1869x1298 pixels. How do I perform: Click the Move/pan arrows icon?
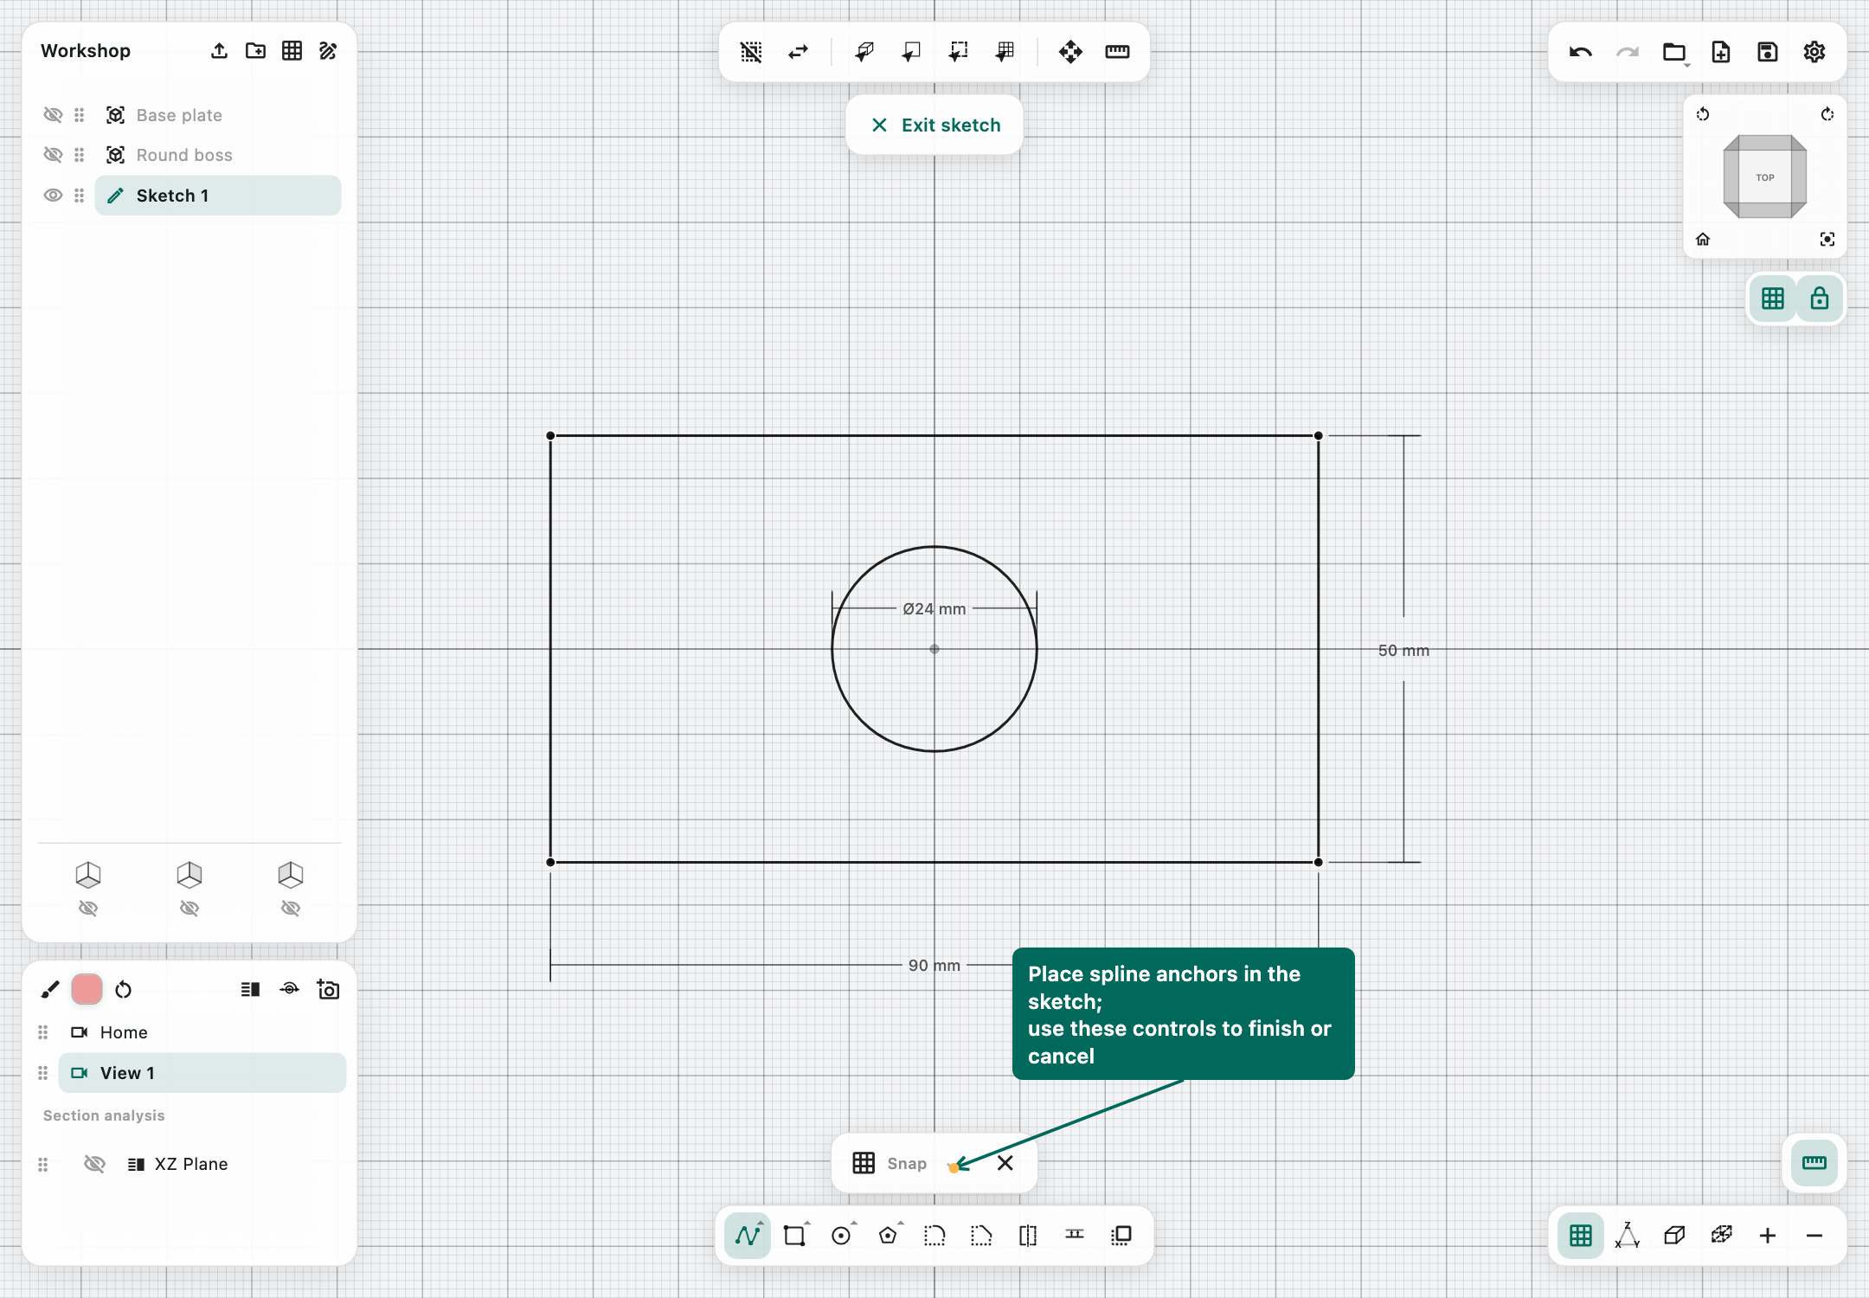pos(1070,52)
